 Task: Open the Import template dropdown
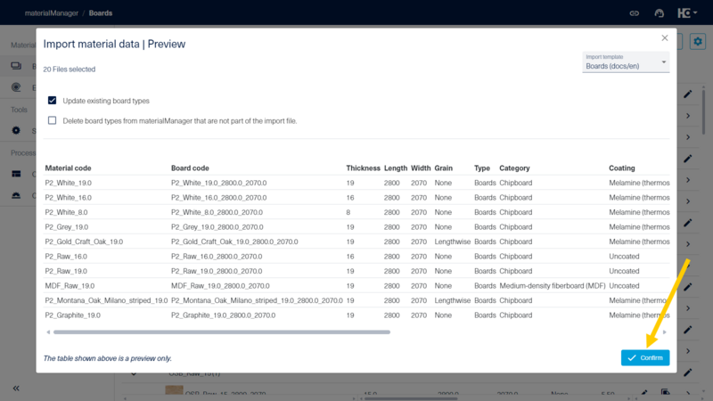(627, 62)
